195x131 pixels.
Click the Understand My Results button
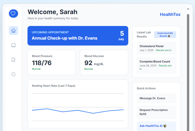pyautogui.click(x=165, y=35)
